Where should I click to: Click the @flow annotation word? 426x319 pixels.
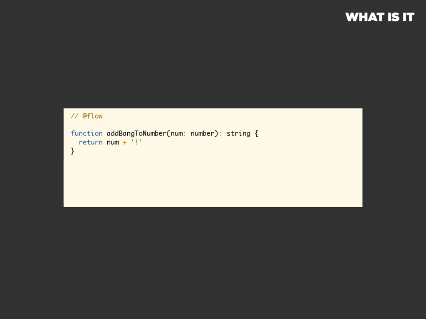coord(93,116)
